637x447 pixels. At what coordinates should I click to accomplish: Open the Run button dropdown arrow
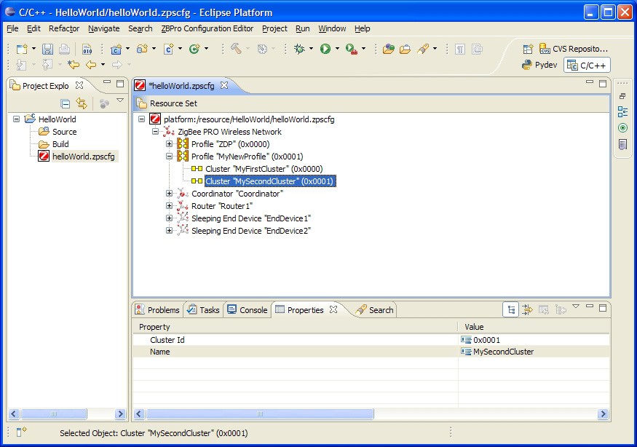pyautogui.click(x=336, y=50)
